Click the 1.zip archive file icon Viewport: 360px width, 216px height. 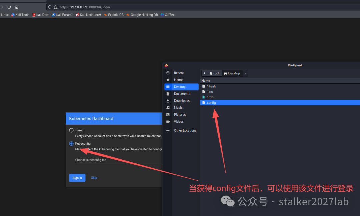click(x=203, y=97)
